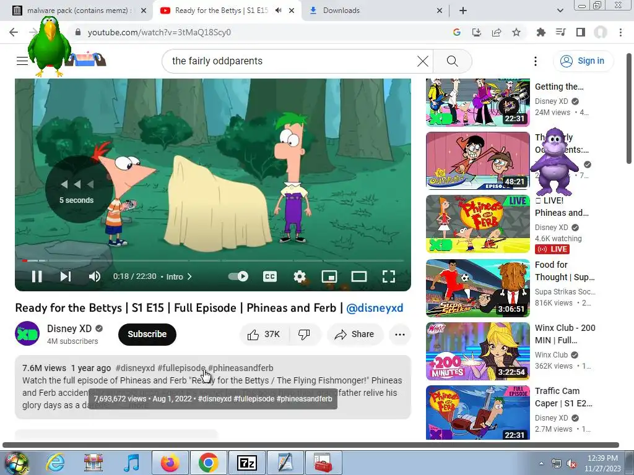
Task: Switch to theater mode
Action: [359, 276]
